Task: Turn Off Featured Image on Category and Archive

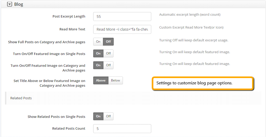Action: (x=108, y=65)
